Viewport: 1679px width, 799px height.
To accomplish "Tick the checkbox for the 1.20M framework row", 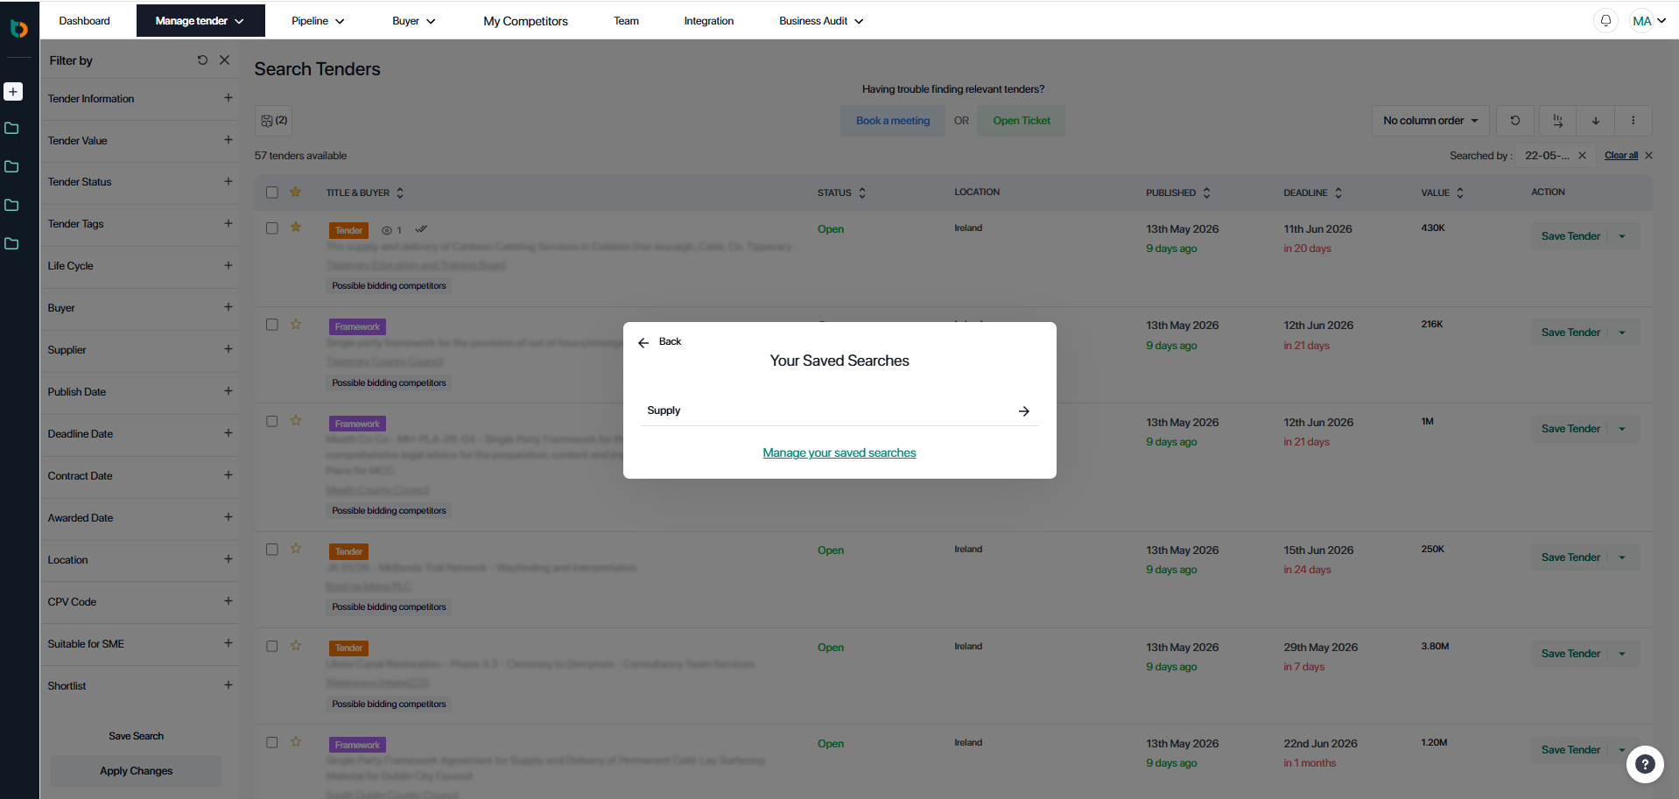I will click(272, 742).
